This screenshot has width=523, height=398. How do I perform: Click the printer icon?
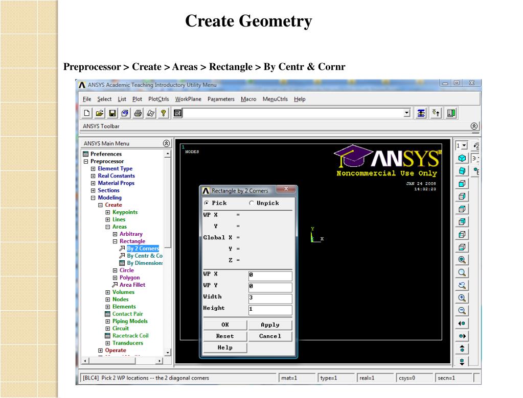coord(138,113)
